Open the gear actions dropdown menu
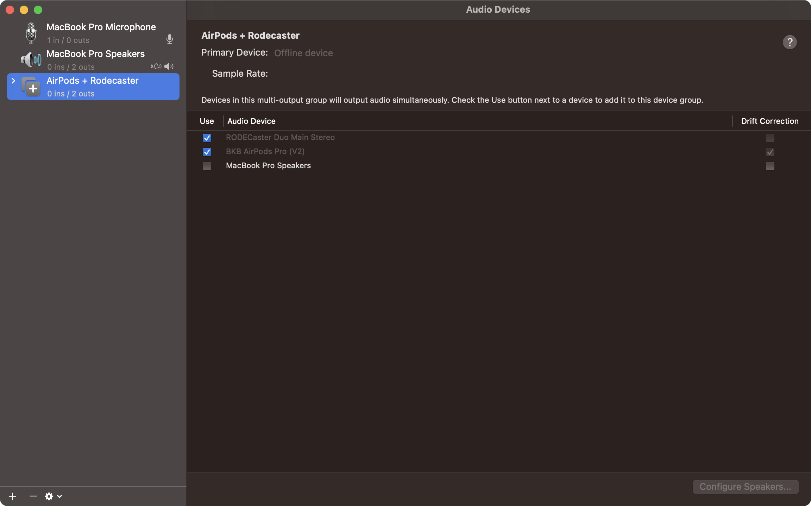 point(53,496)
